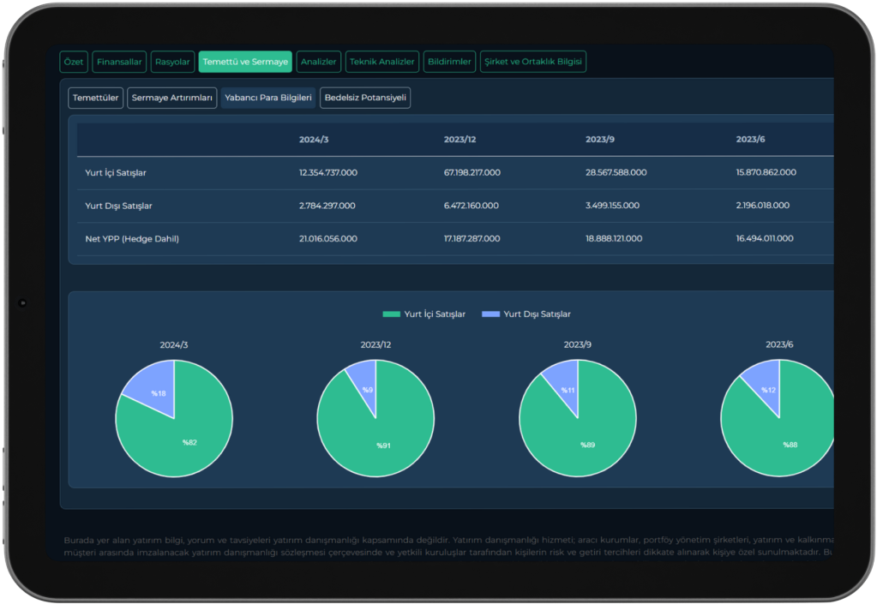Image resolution: width=877 pixels, height=604 pixels.
Task: Open the Bedelsiz Potansiyeli section
Action: (x=365, y=99)
